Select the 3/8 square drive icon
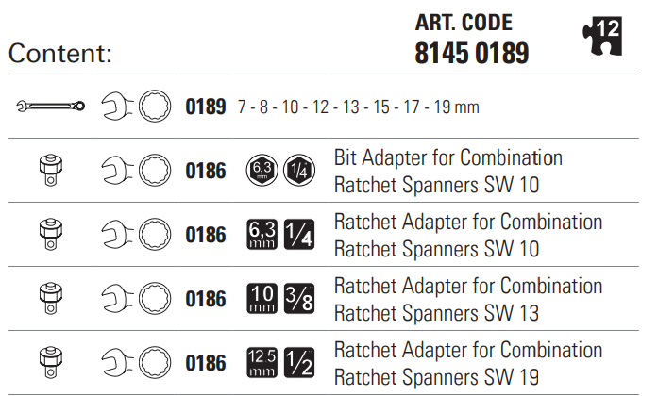The height and width of the screenshot is (396, 658). point(299,299)
